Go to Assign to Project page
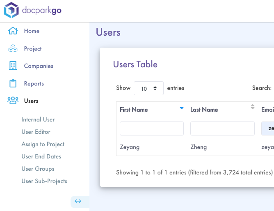The image size is (274, 211). point(43,144)
